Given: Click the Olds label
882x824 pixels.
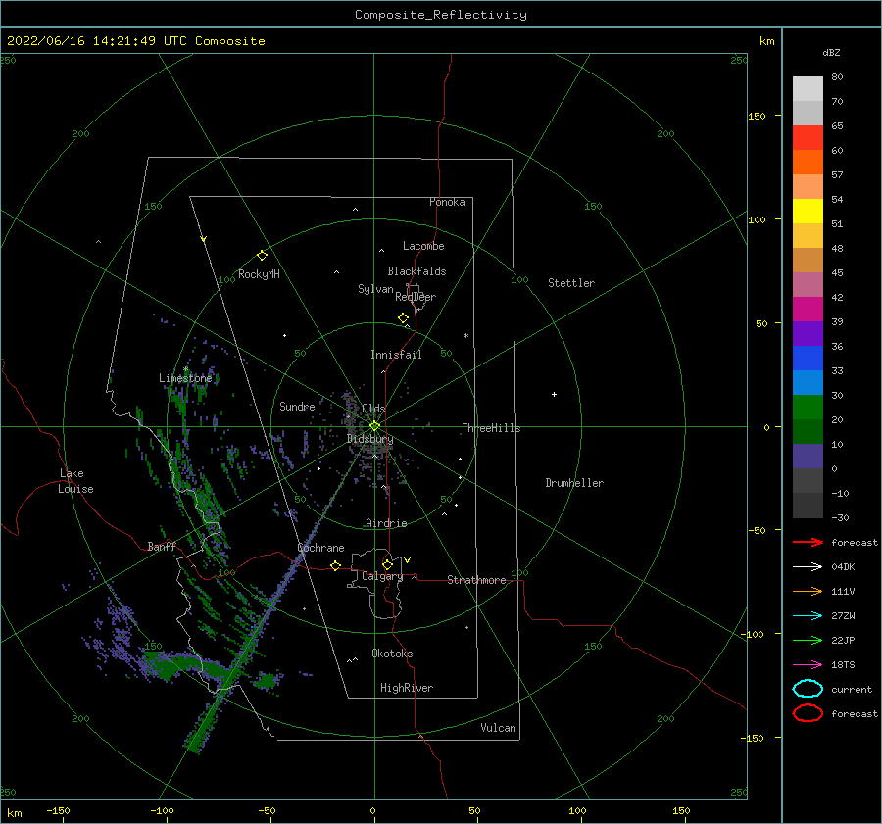Looking at the screenshot, I should (373, 409).
